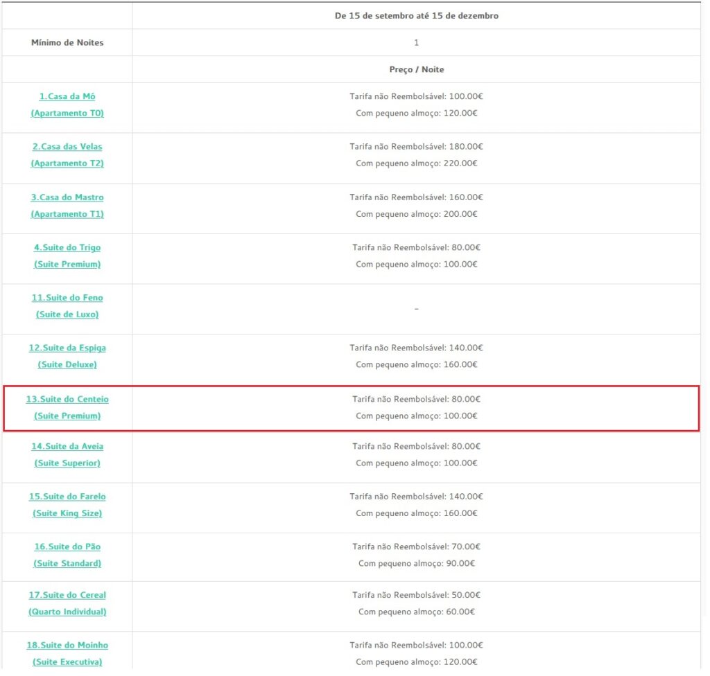Viewport: 710px width, 676px height.
Task: Click Suite do Moinho 100.00€ rate
Action: (416, 646)
